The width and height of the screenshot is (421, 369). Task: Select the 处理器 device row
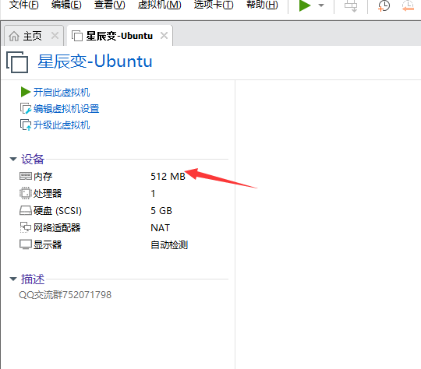(x=123, y=193)
